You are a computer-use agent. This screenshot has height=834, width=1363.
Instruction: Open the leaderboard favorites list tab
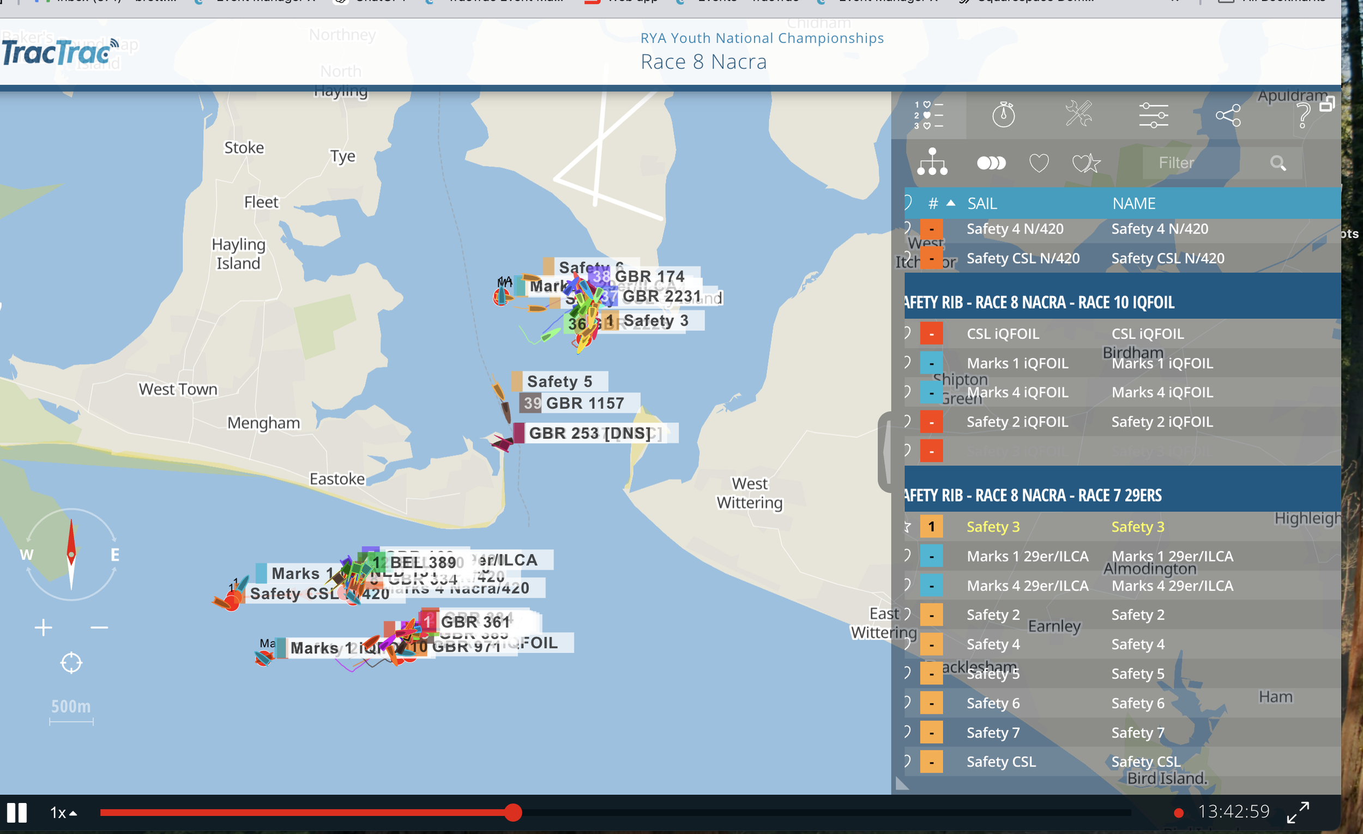point(928,115)
